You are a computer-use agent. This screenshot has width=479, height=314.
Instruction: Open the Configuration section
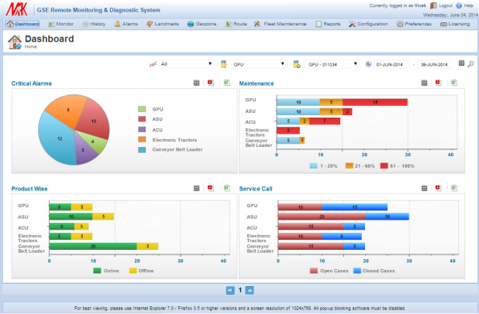pos(368,24)
